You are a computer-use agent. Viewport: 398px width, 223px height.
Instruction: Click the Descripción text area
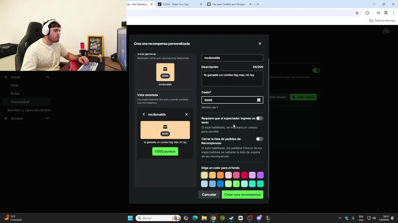click(232, 78)
